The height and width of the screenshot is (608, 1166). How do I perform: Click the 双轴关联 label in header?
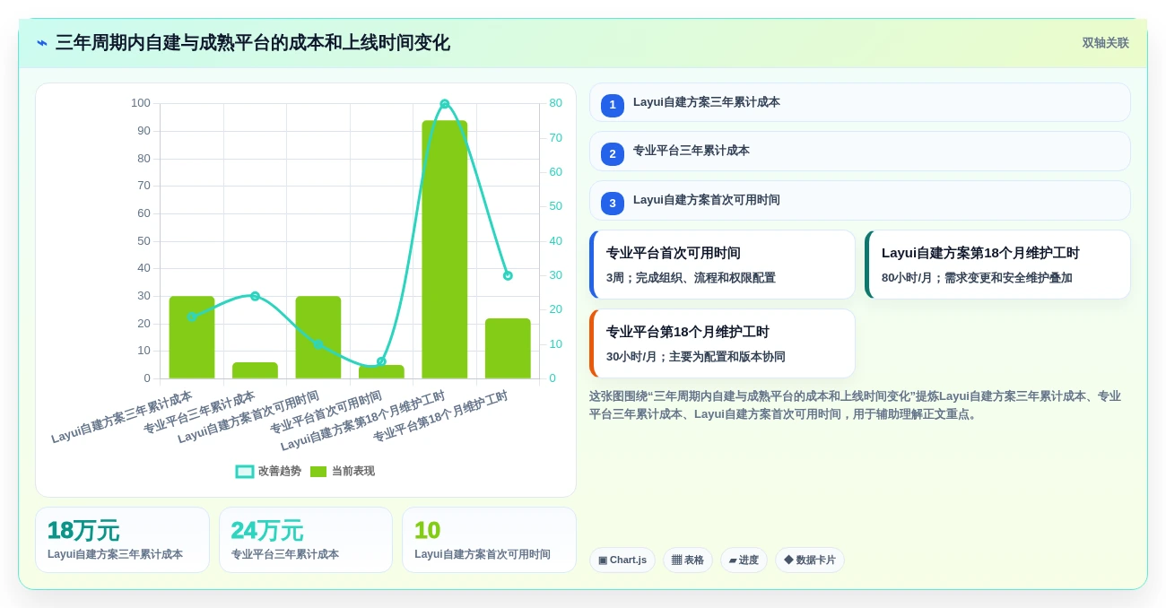(1105, 43)
